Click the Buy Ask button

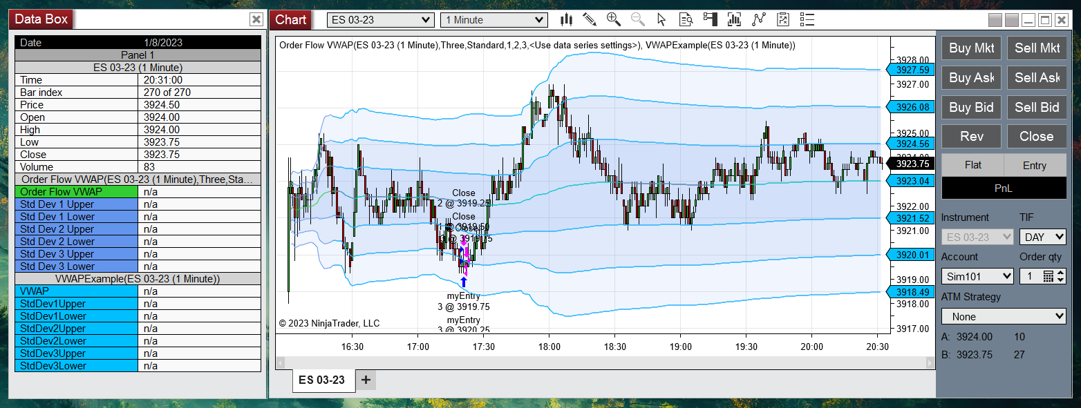point(971,77)
